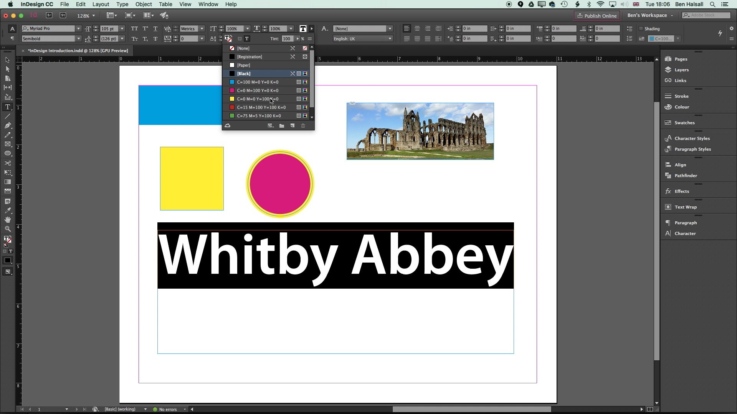Open Ben's Workspace switcher
This screenshot has height=414, width=737.
pos(650,15)
